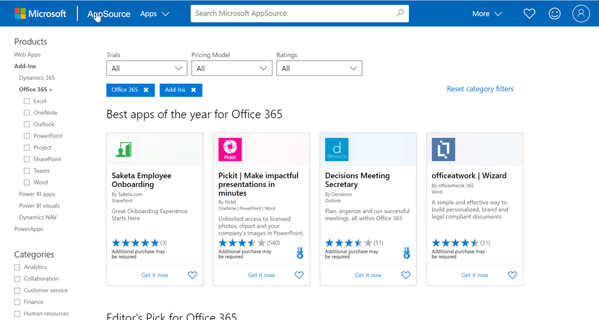Viewport: 599px width, 320px height.
Task: Check the Analytics category
Action: point(17,267)
